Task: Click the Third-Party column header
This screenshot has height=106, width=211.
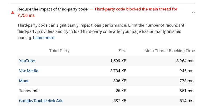Action: pos(59,51)
